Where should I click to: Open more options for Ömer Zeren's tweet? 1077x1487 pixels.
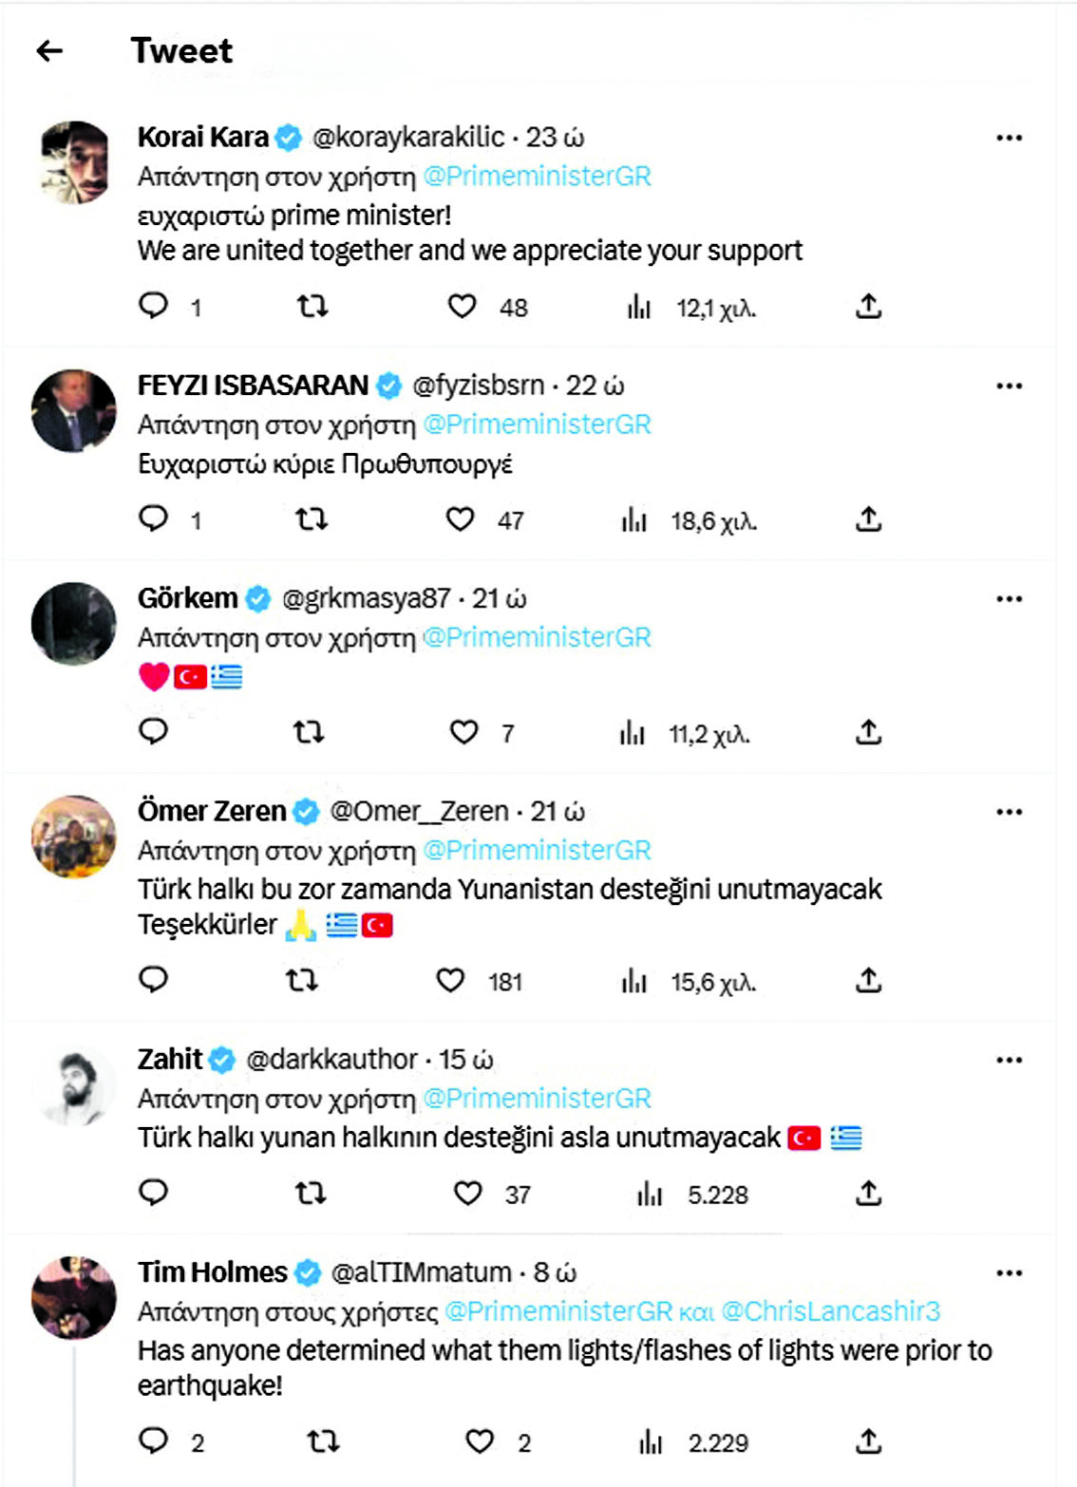click(x=1009, y=813)
